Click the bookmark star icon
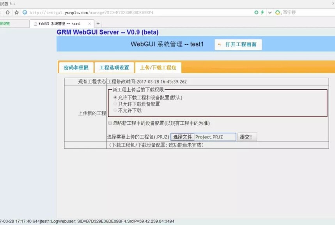This screenshot has width=335, height=225. [x=16, y=12]
